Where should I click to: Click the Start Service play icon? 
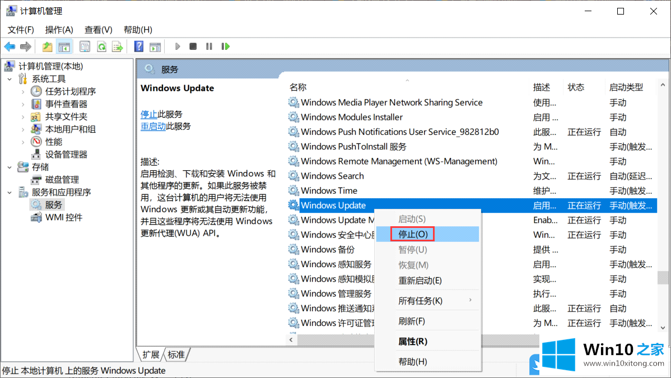pyautogui.click(x=178, y=46)
